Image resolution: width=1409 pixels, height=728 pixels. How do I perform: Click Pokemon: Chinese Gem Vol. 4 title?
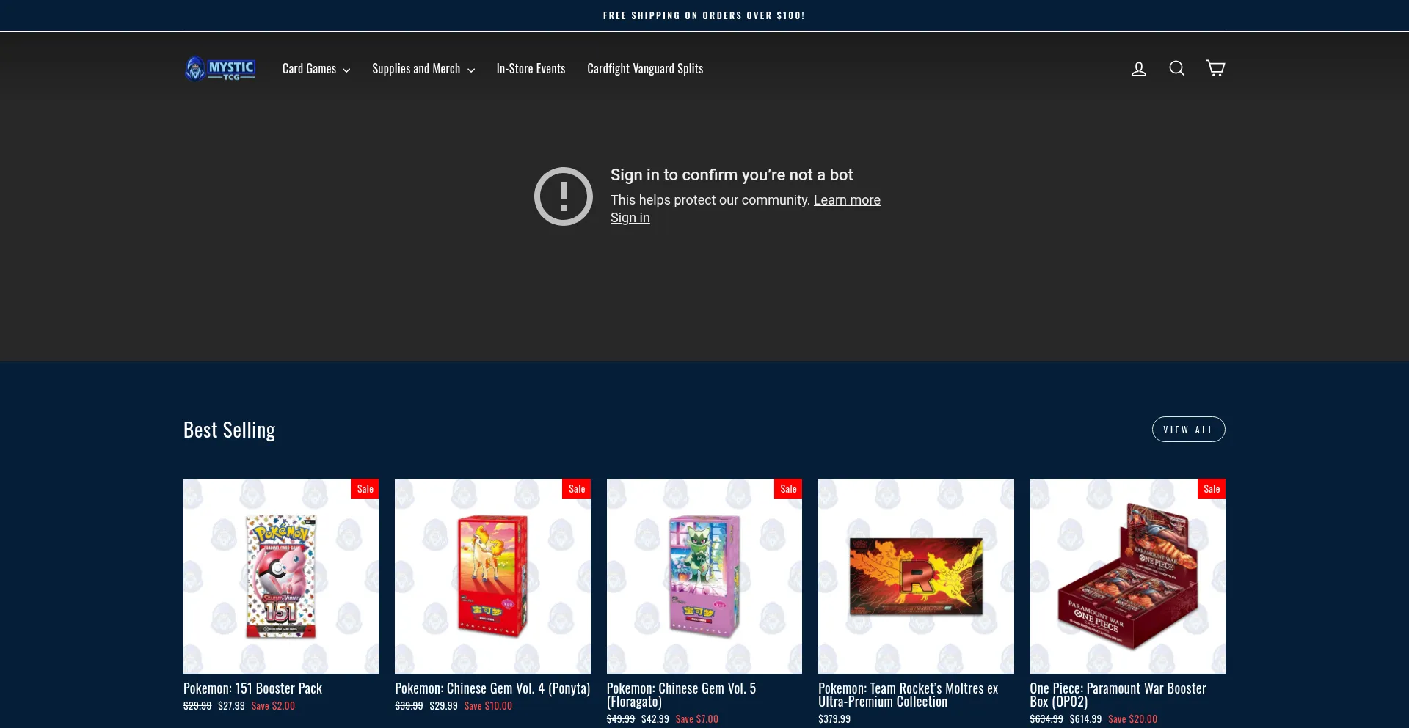click(492, 688)
